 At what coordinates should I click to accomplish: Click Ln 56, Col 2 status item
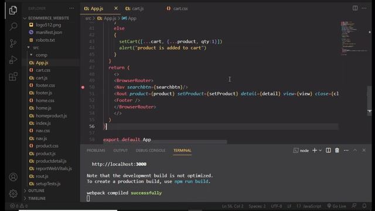click(x=232, y=206)
